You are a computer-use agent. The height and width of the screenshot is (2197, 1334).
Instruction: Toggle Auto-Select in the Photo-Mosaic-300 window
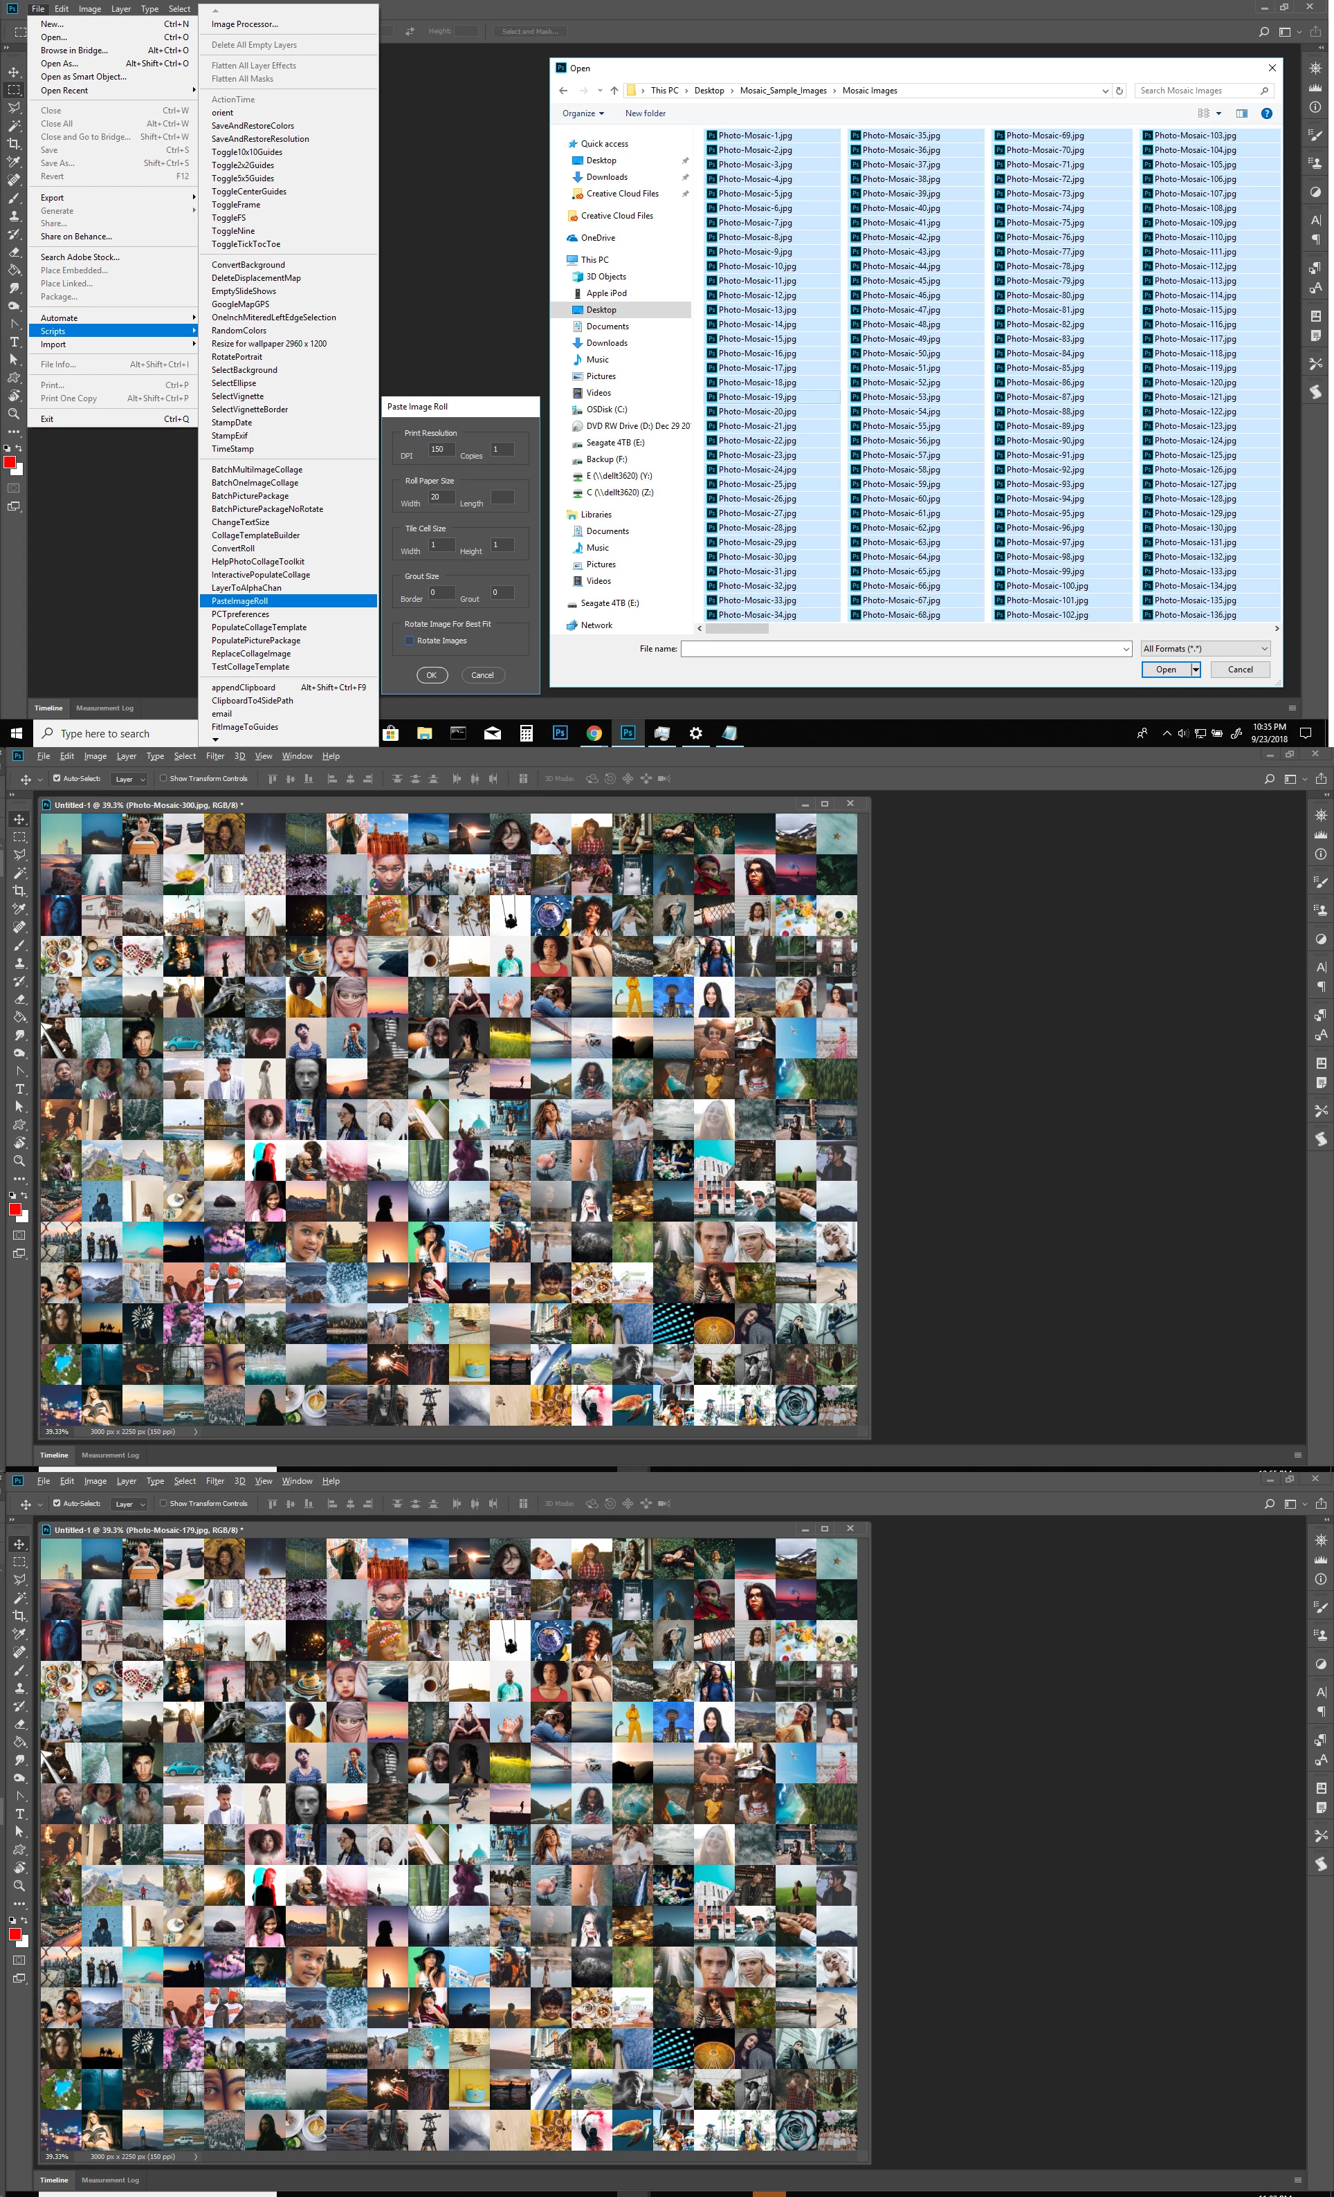coord(57,778)
